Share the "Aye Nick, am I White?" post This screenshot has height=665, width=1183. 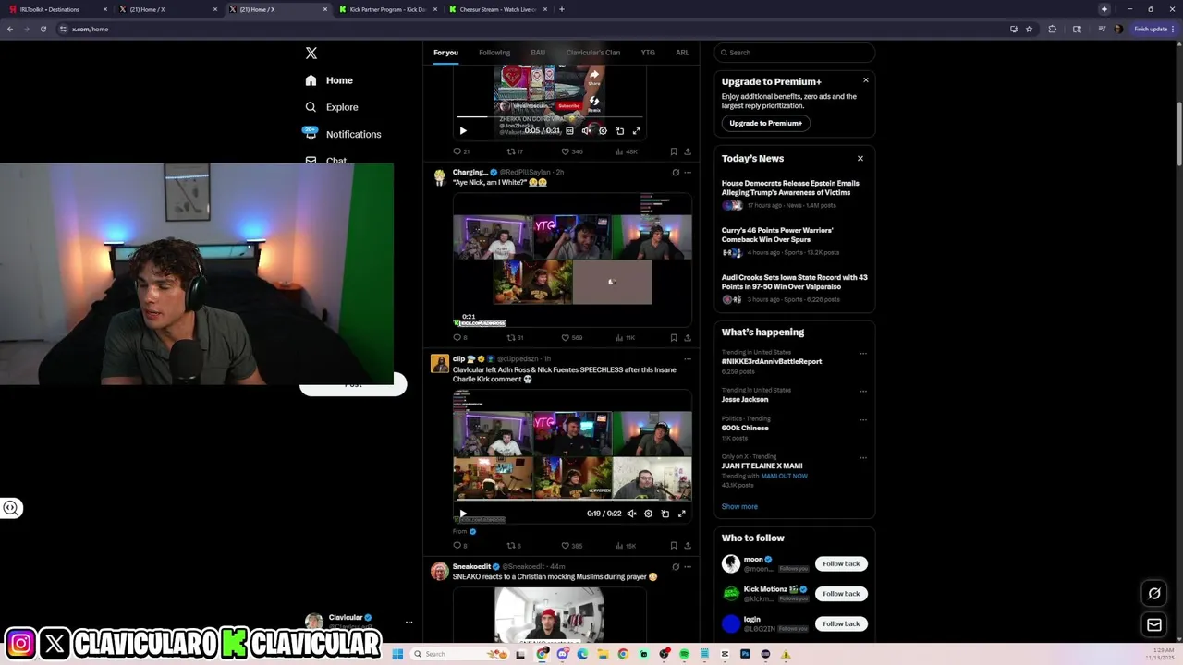click(x=687, y=338)
